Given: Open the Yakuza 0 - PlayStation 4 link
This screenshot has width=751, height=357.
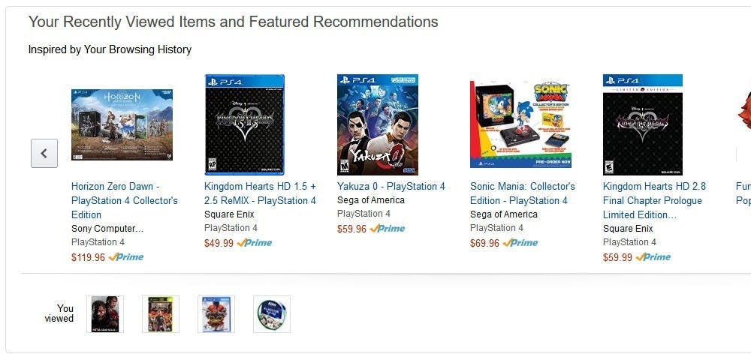Looking at the screenshot, I should click(x=391, y=186).
